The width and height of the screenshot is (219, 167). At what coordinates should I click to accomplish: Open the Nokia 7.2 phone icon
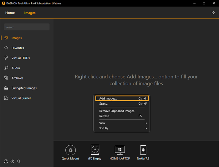click(143, 150)
